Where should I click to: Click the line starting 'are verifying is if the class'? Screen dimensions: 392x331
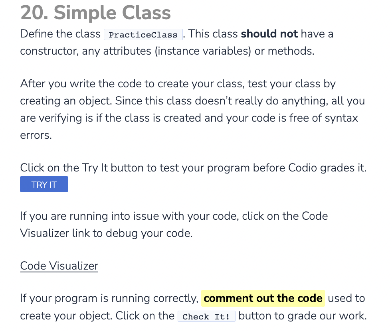click(189, 118)
